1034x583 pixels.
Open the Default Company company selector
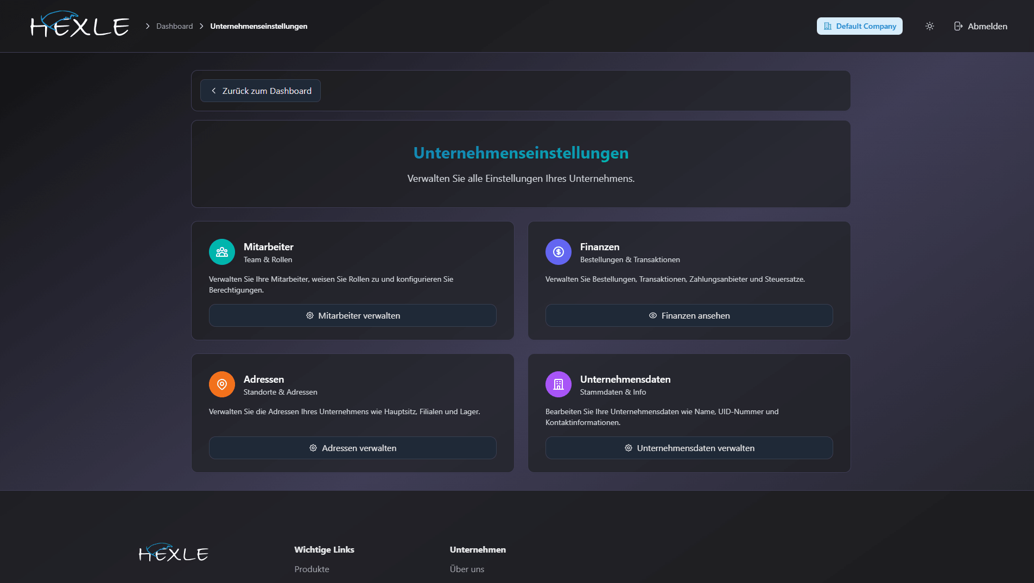860,26
